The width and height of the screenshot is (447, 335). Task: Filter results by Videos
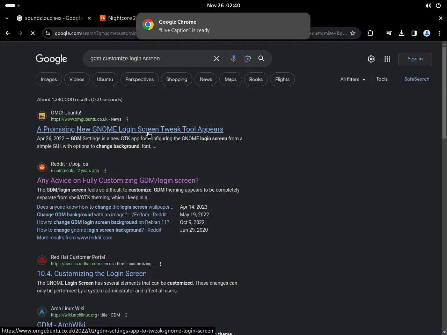[77, 79]
